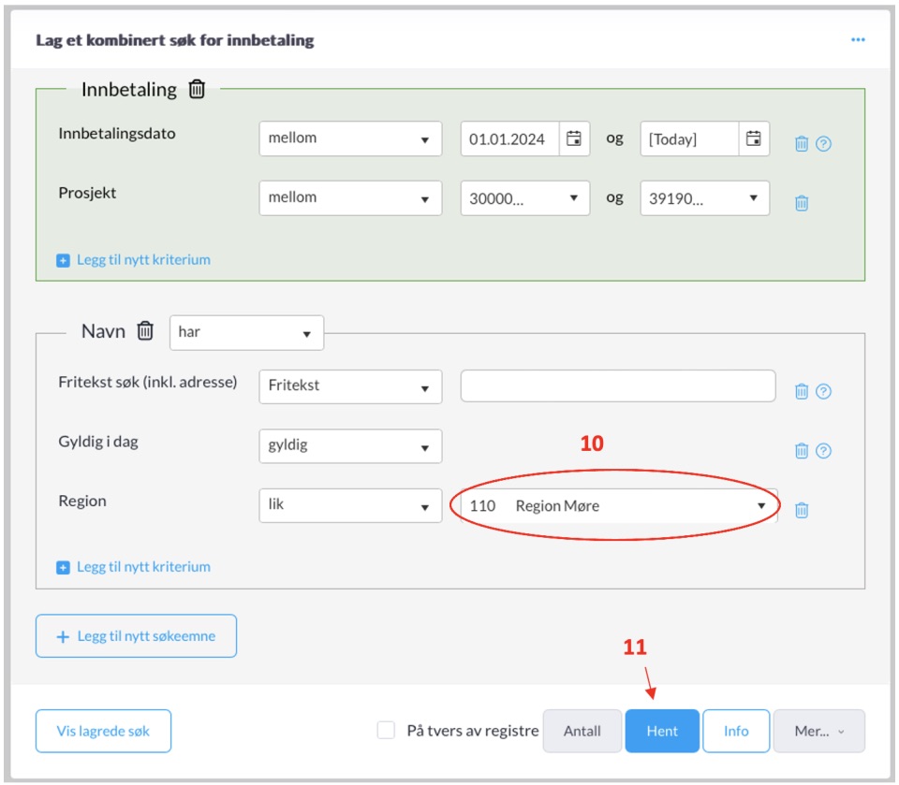The image size is (899, 785).
Task: Show help for the Innbetalingsdato criterion
Action: pyautogui.click(x=823, y=143)
